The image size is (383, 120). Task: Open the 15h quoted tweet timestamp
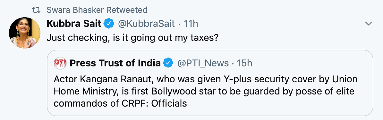(x=245, y=63)
